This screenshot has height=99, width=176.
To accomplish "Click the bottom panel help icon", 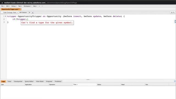I will click(x=175, y=81).
